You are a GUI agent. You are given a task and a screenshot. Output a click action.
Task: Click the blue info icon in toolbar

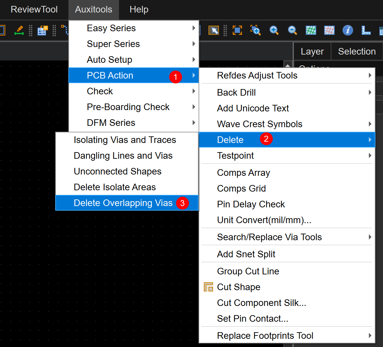click(x=347, y=30)
